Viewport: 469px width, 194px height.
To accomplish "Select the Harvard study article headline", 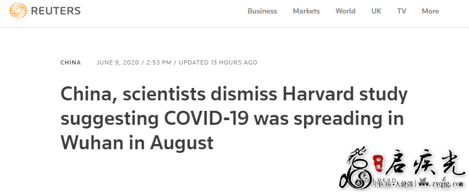I will [234, 119].
